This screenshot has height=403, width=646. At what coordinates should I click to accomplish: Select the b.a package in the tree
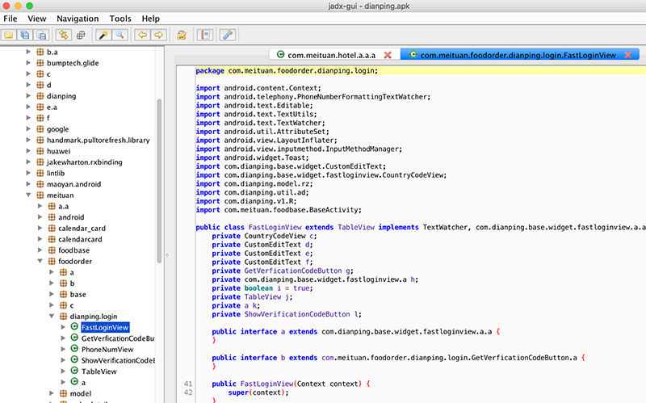[x=52, y=52]
